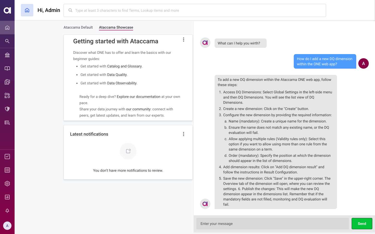Expand options menu for Getting started widget
Image resolution: width=375 pixels, height=234 pixels.
click(x=184, y=40)
